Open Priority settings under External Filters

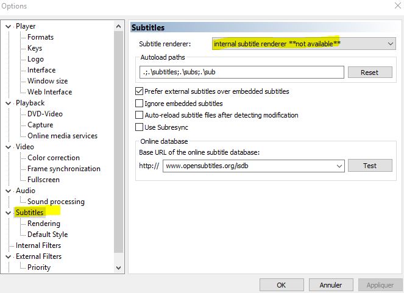click(39, 267)
